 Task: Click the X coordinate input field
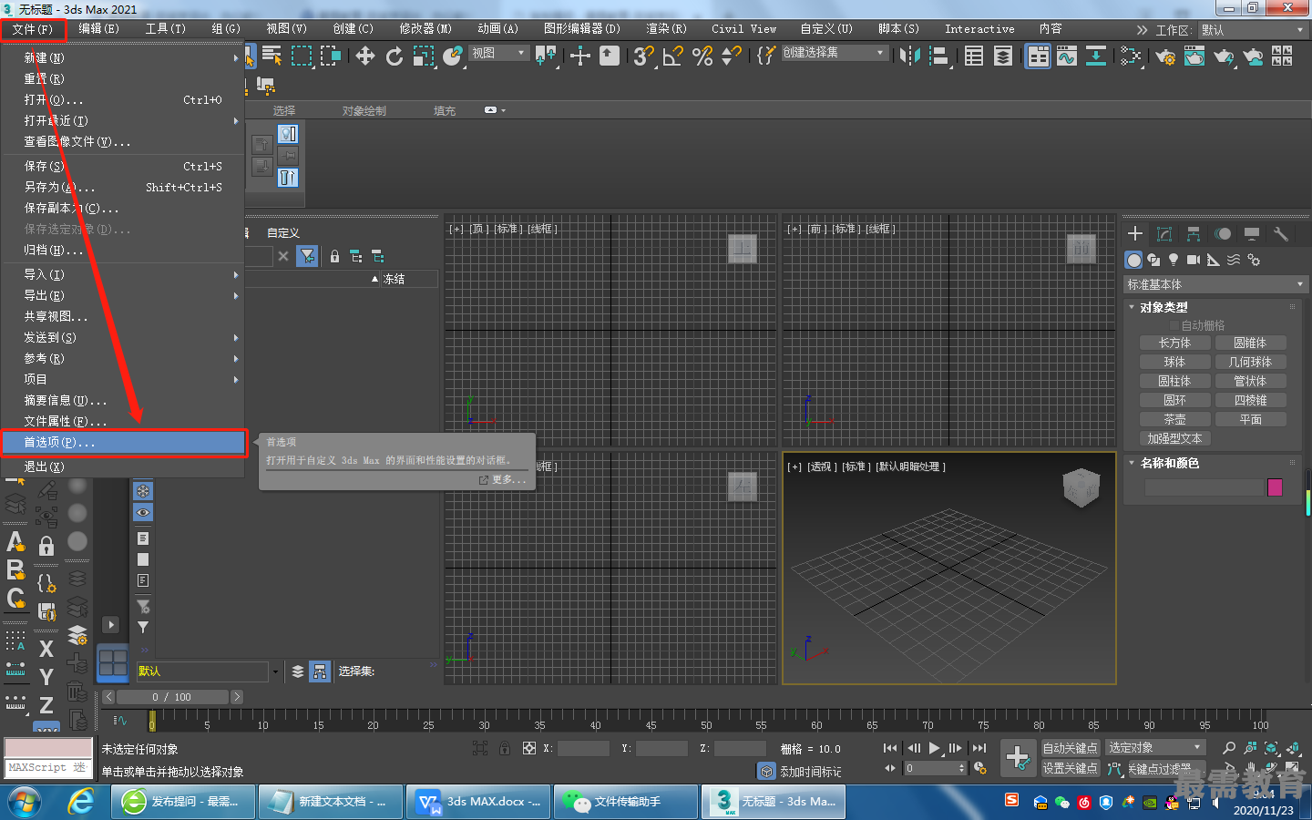point(583,748)
